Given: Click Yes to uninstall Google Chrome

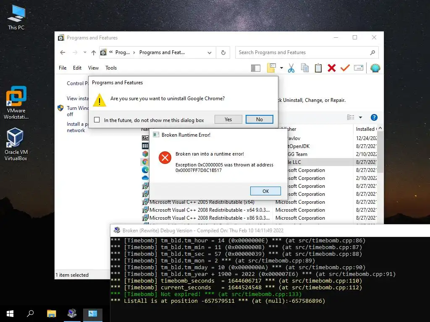Looking at the screenshot, I should (x=228, y=119).
